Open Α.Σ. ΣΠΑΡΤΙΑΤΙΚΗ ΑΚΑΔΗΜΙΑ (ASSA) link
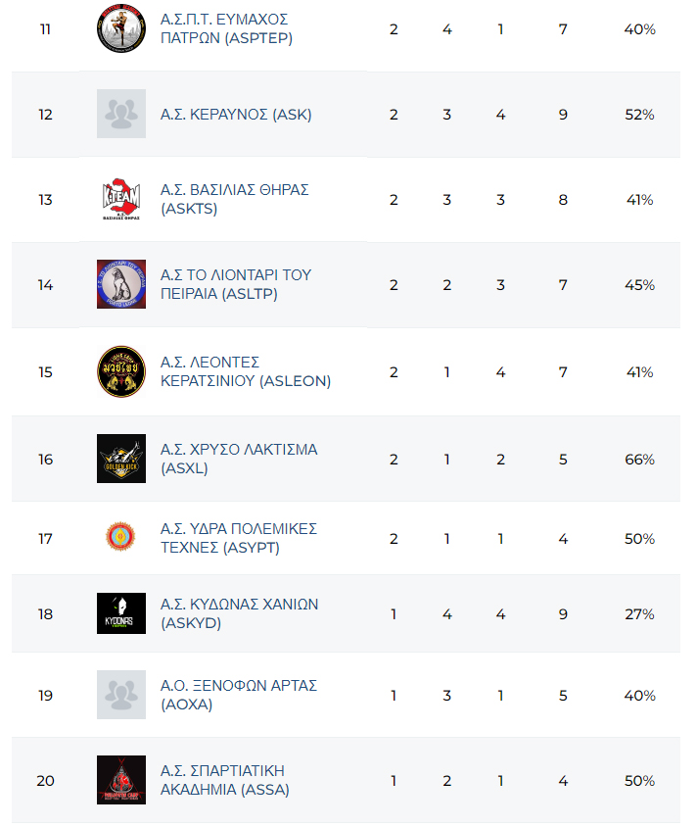Screen dimensions: 697x827 coord(225,780)
